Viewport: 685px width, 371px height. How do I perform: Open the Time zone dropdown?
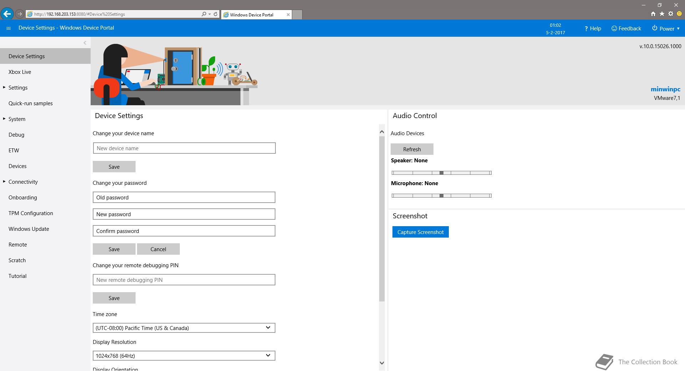click(x=184, y=328)
